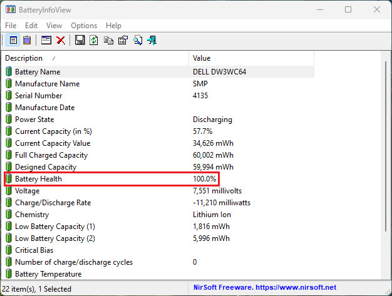This screenshot has height=296, width=392.
Task: Click battery icon beside Serial Number
Action: tap(9, 95)
